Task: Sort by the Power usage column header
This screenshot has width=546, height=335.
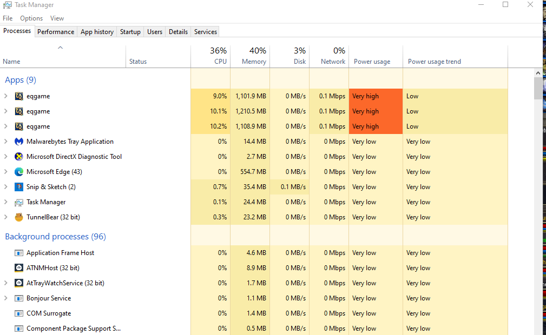Action: coord(376,56)
